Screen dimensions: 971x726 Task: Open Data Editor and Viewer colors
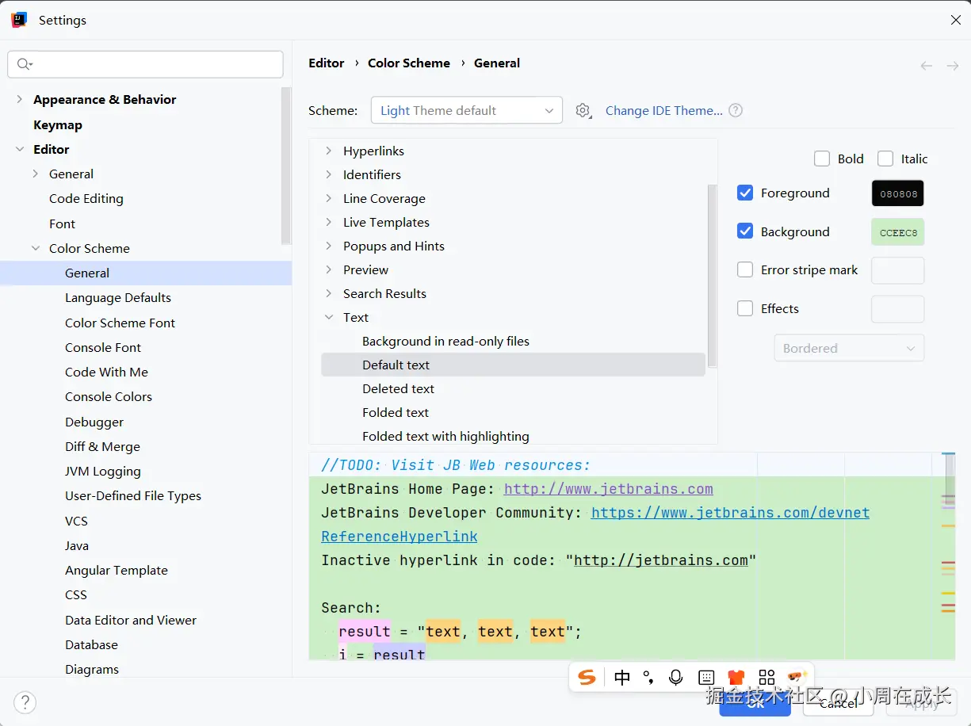click(131, 620)
